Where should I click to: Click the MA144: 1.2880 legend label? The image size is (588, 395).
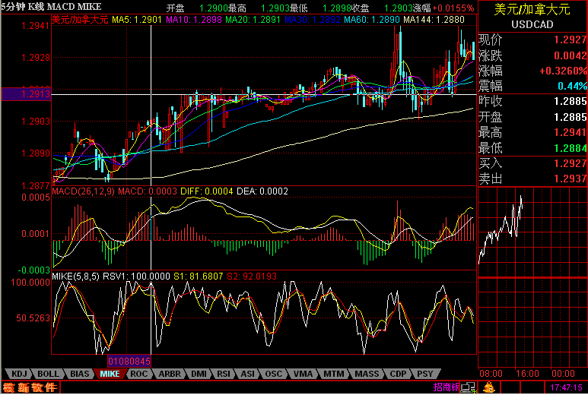point(434,20)
